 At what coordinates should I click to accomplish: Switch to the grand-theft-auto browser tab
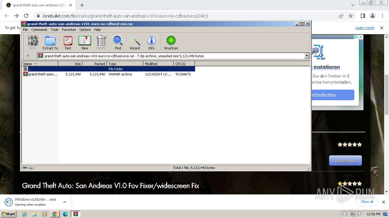pyautogui.click(x=39, y=5)
